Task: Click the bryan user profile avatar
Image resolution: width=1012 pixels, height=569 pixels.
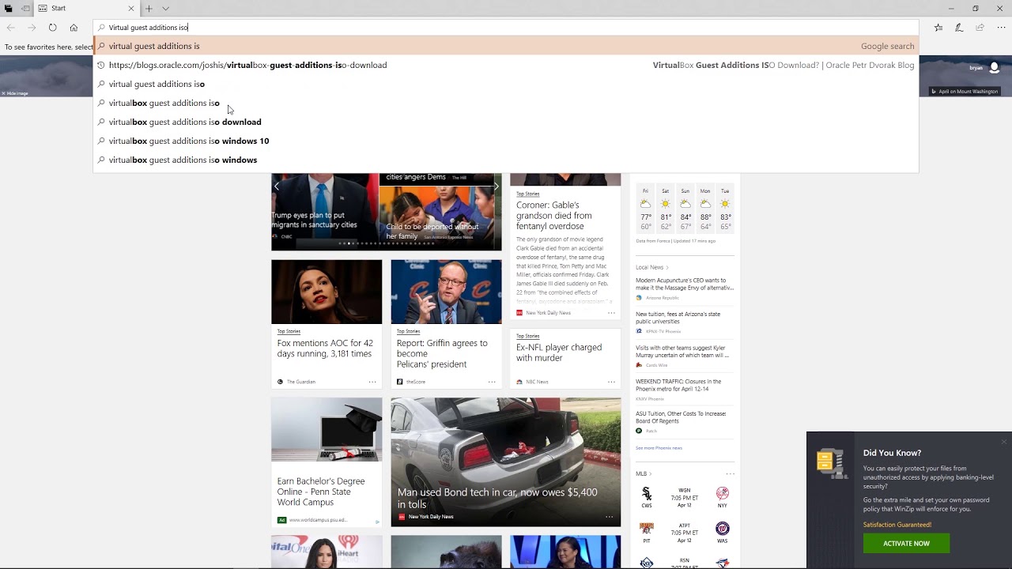Action: coord(995,68)
